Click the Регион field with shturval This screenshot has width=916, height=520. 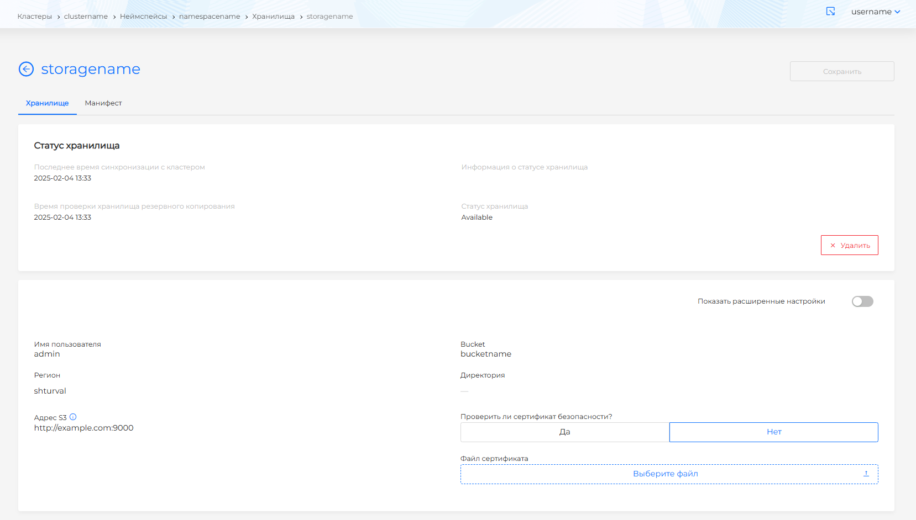50,391
